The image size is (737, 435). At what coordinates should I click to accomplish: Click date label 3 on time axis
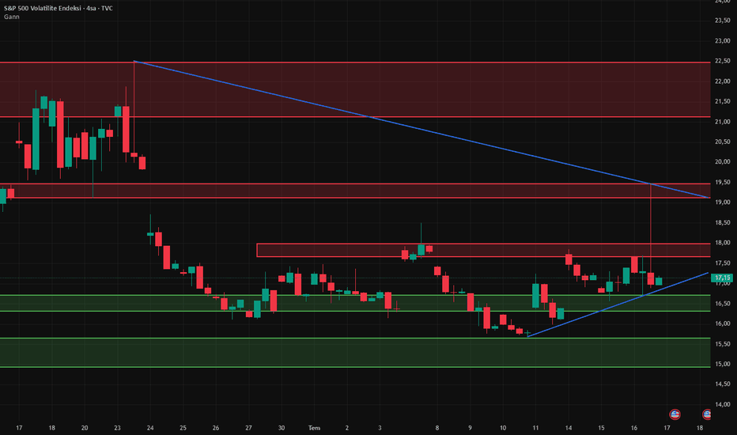(380, 428)
